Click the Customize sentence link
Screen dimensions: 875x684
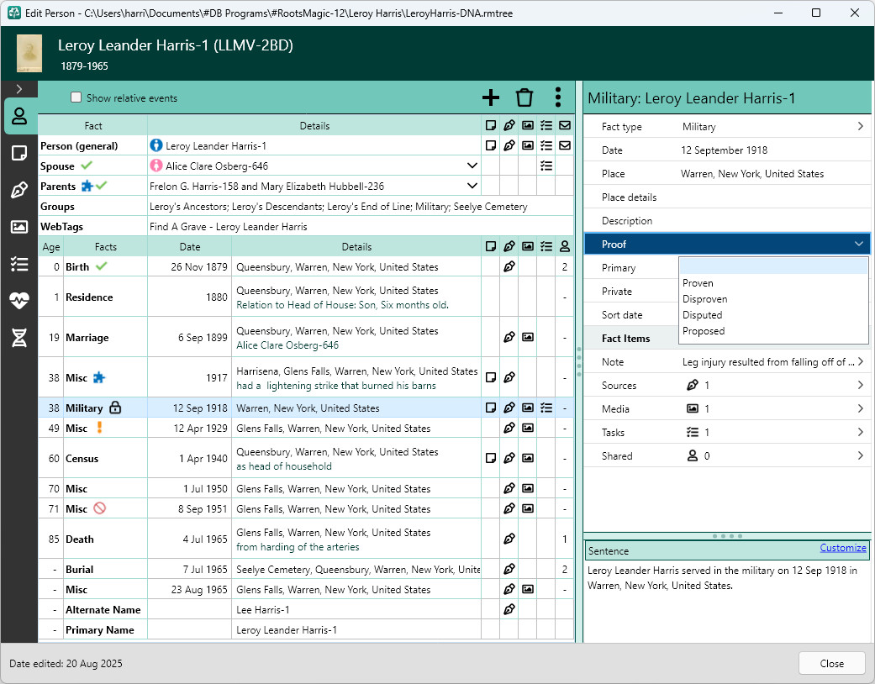(x=842, y=548)
